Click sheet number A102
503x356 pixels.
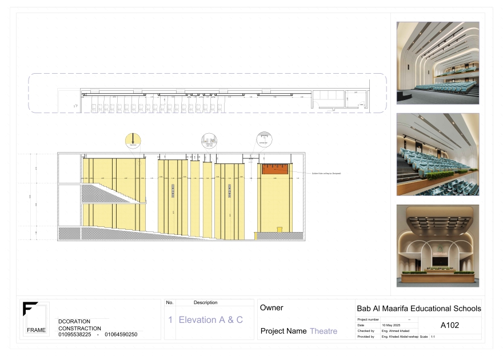[x=450, y=325]
